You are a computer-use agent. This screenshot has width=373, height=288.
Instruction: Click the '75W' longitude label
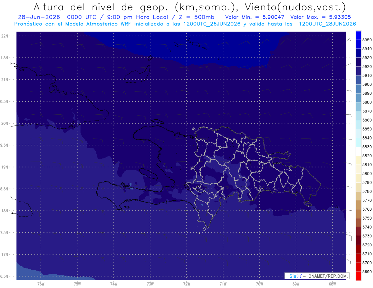[77, 284]
